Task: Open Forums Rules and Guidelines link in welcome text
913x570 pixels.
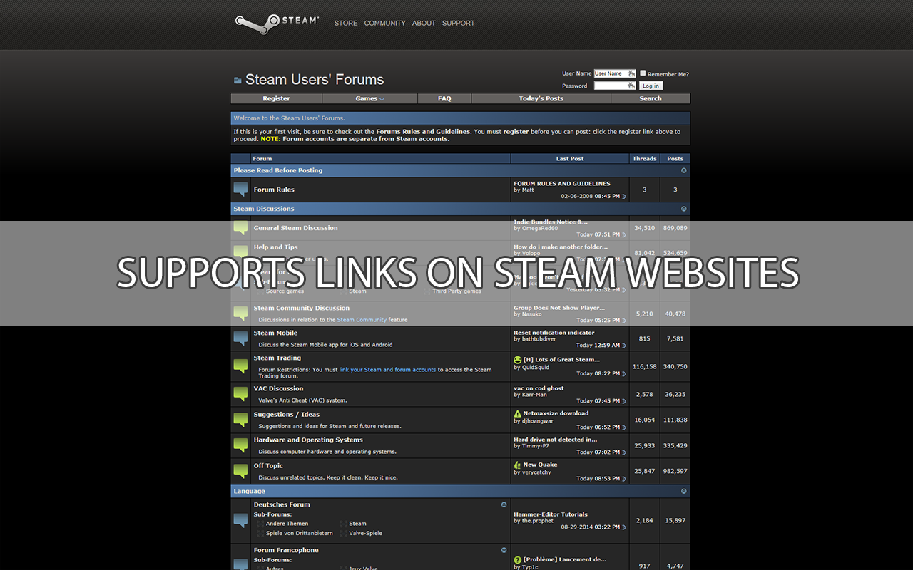Action: [423, 132]
